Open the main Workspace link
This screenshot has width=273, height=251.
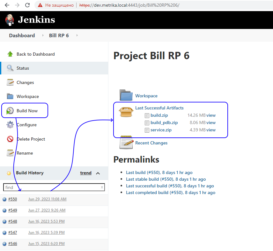[x=146, y=96]
